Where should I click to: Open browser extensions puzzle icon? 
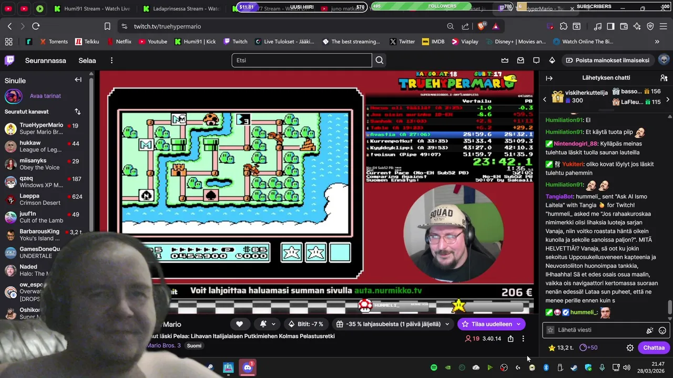coord(564,26)
